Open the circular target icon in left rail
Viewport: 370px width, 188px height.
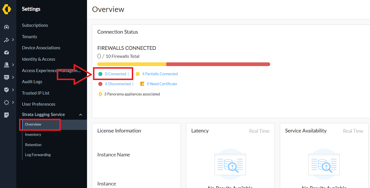pyautogui.click(x=7, y=27)
